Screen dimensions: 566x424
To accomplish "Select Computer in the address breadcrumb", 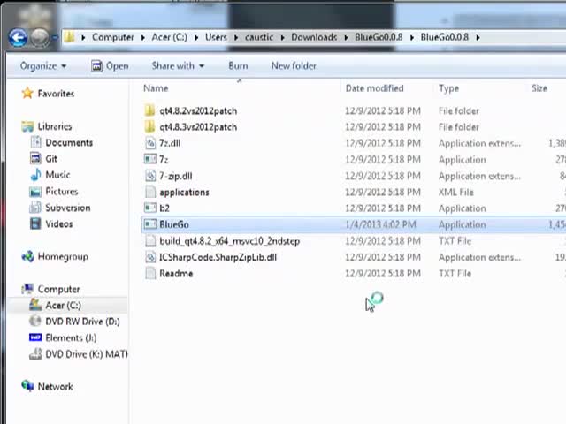I will (x=112, y=37).
